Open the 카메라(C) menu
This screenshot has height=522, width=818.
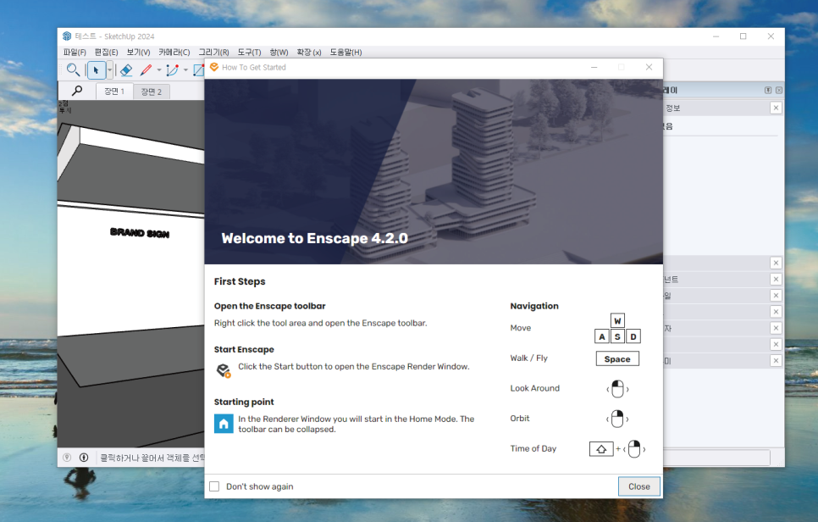point(174,53)
